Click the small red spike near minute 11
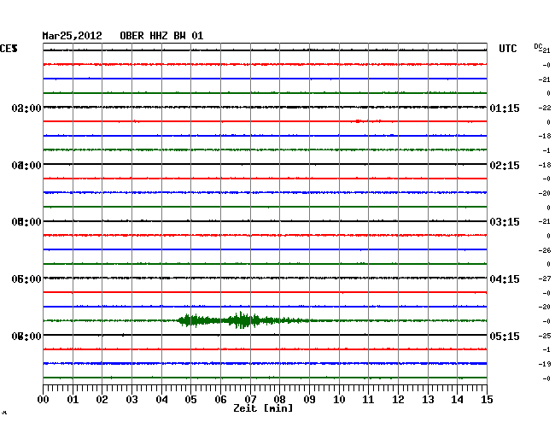The height and width of the screenshot is (422, 555). click(359, 121)
